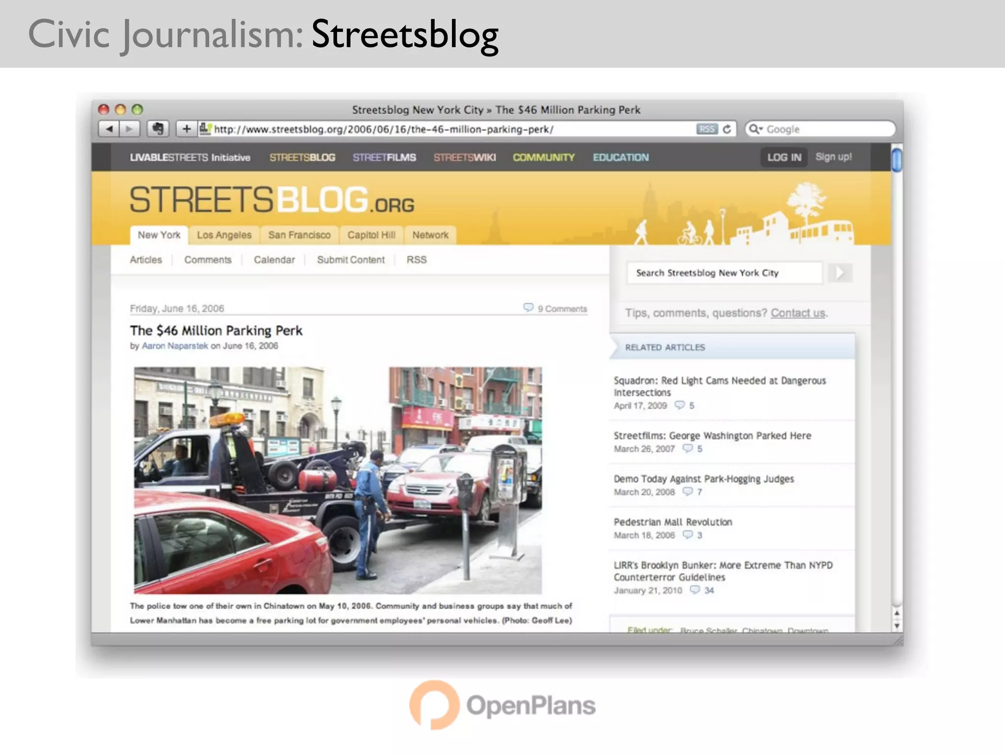Open COMMUNITY in top navigation

pyautogui.click(x=544, y=158)
